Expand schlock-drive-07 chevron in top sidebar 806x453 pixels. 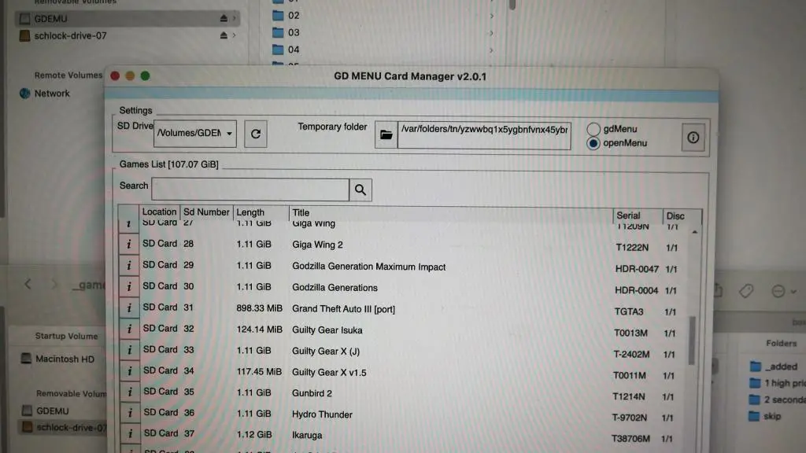pos(235,35)
